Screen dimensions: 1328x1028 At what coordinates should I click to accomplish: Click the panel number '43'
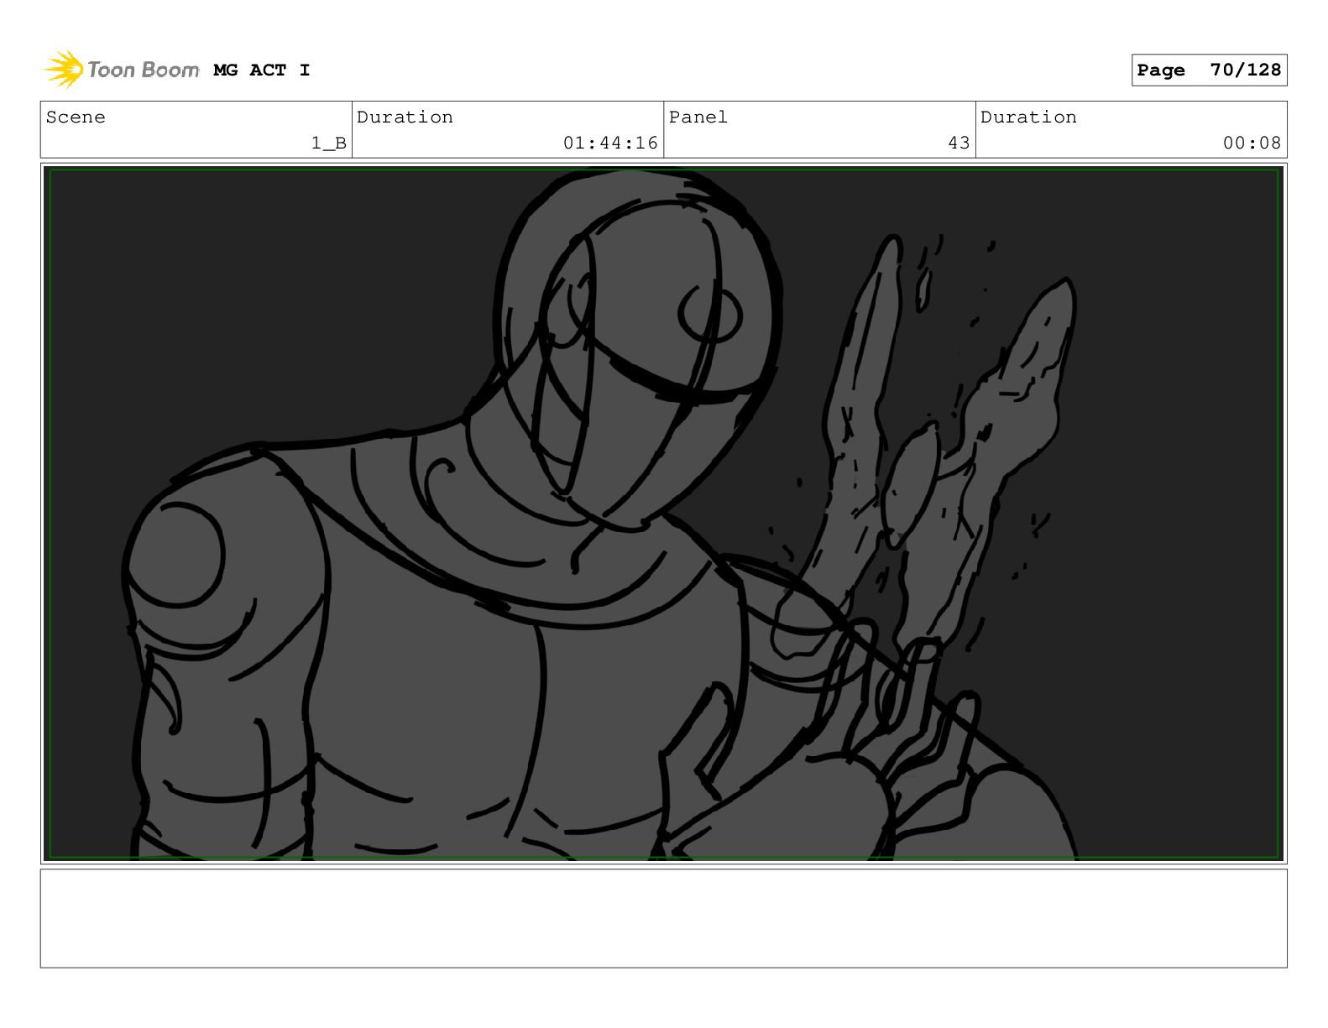959,144
